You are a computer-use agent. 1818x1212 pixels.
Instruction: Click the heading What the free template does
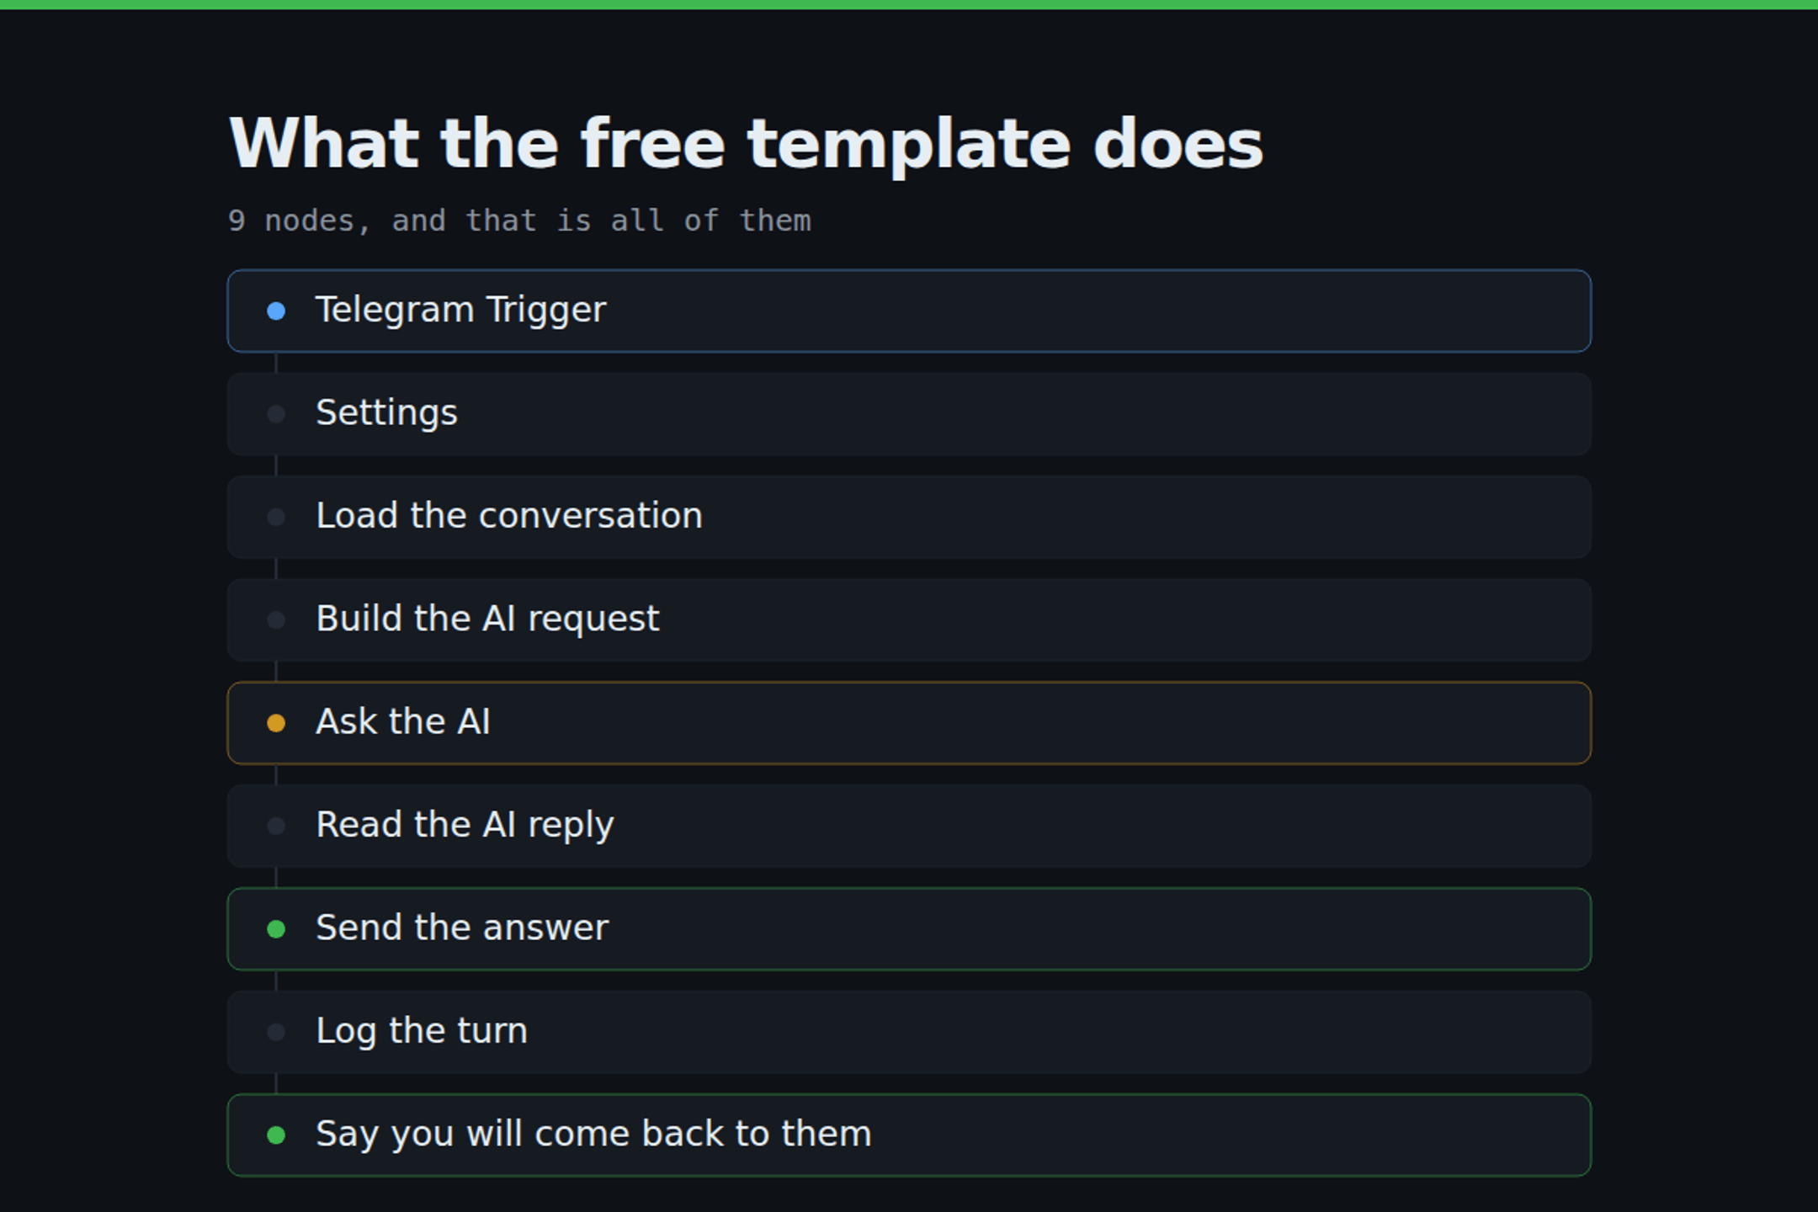pyautogui.click(x=746, y=145)
